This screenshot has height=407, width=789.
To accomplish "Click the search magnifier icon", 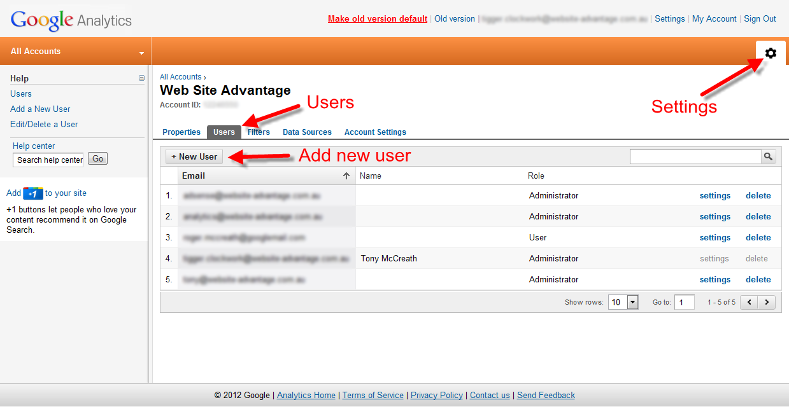I will (769, 156).
